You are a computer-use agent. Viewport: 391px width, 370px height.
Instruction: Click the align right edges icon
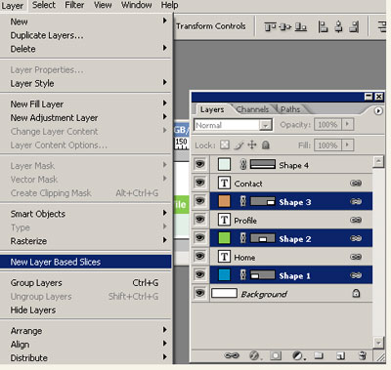354,26
